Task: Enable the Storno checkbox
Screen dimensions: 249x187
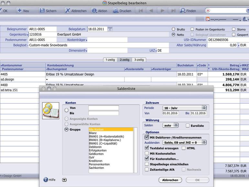Action: click(x=233, y=29)
